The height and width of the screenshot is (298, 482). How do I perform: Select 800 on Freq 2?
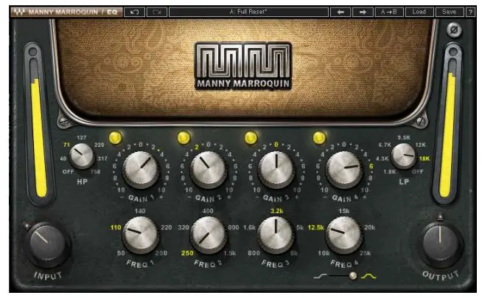(234, 228)
